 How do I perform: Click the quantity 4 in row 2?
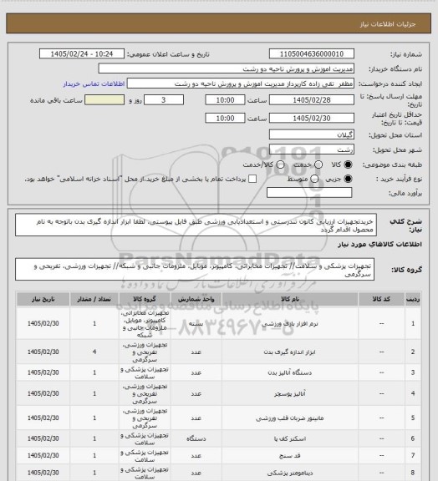point(94,352)
